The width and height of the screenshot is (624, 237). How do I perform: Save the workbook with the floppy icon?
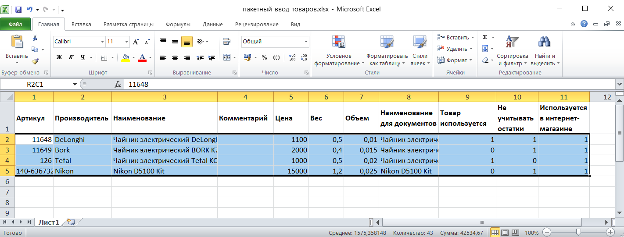18,9
